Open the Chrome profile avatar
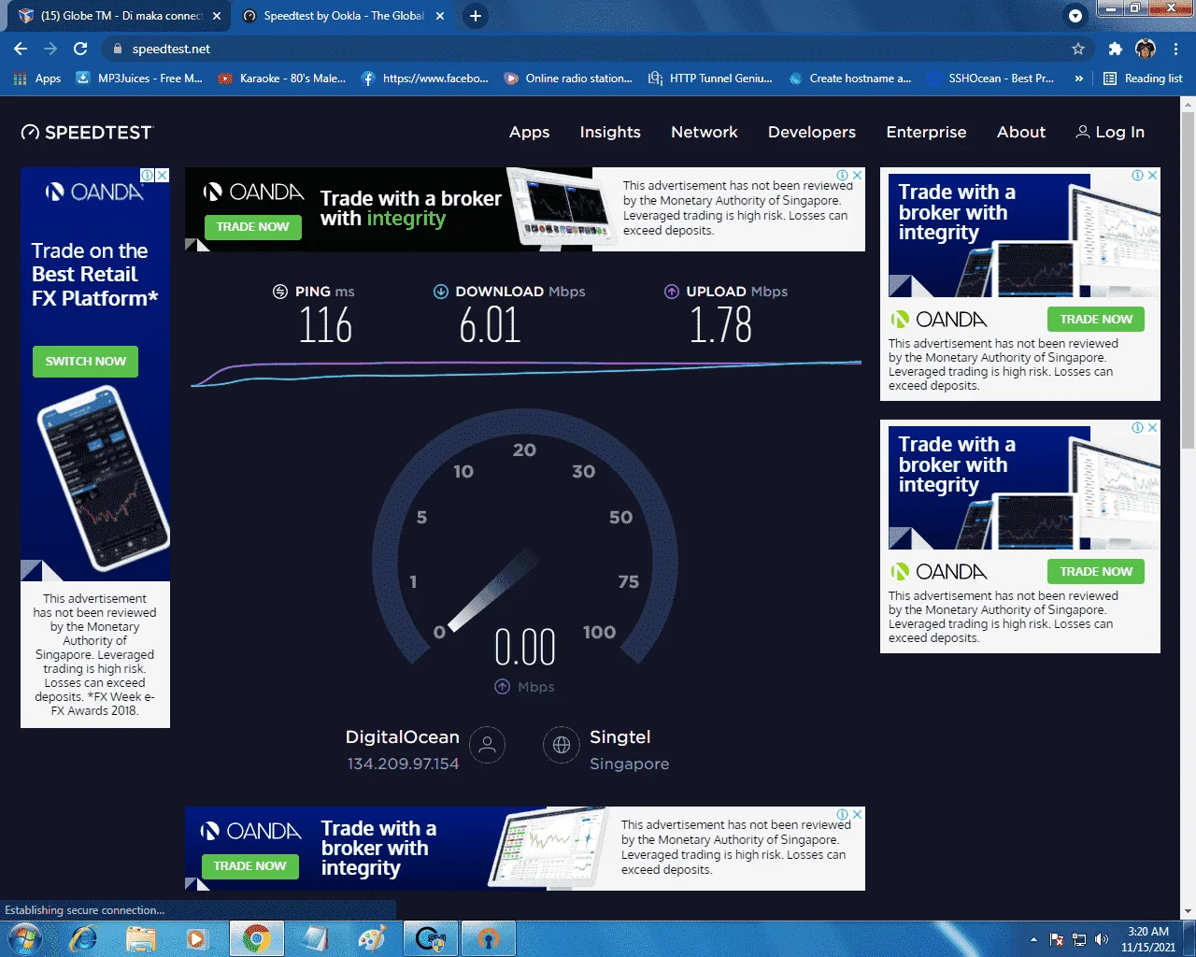The width and height of the screenshot is (1196, 957). (x=1146, y=49)
